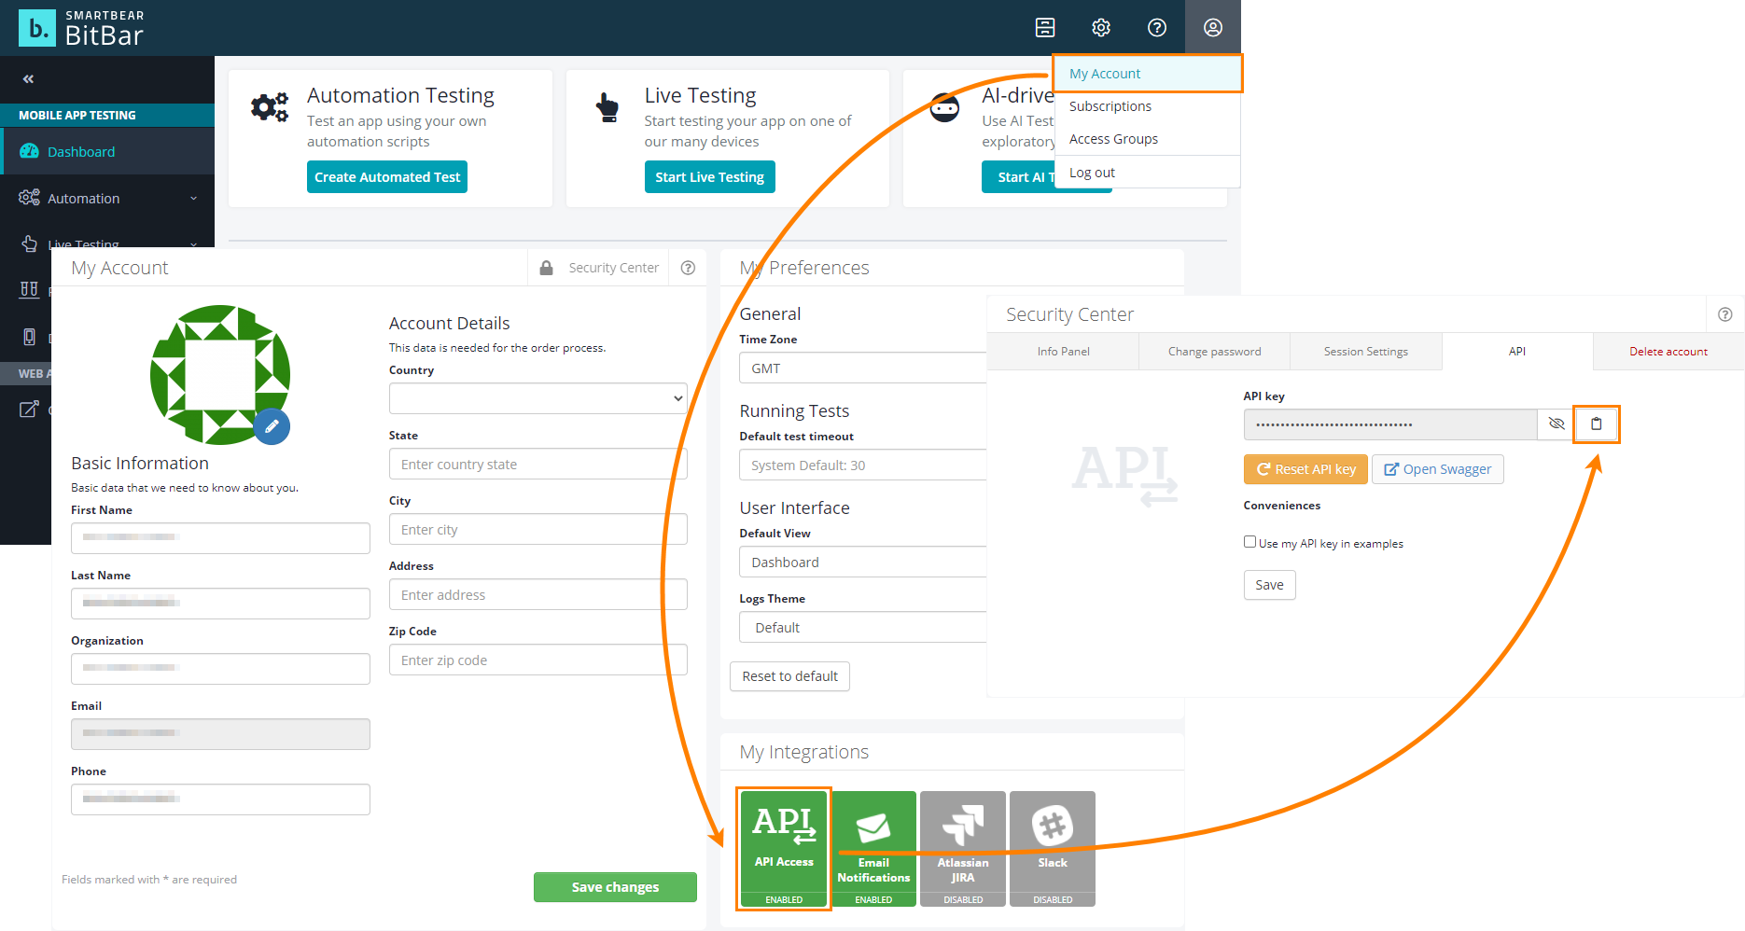Switch to the Change password tab
1745x931 pixels.
click(1214, 352)
